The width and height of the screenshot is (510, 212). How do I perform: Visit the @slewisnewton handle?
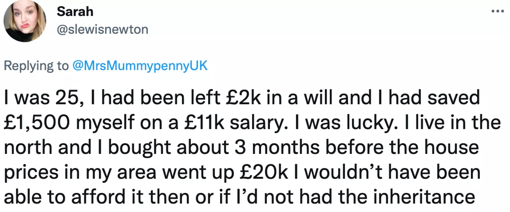[x=102, y=29]
